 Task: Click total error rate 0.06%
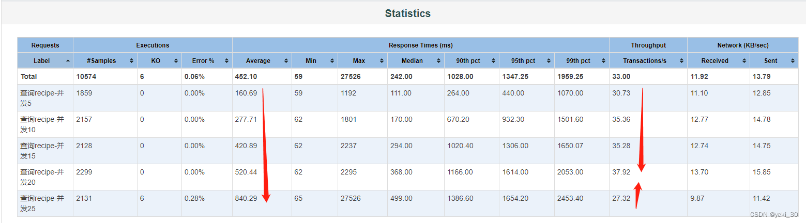194,76
